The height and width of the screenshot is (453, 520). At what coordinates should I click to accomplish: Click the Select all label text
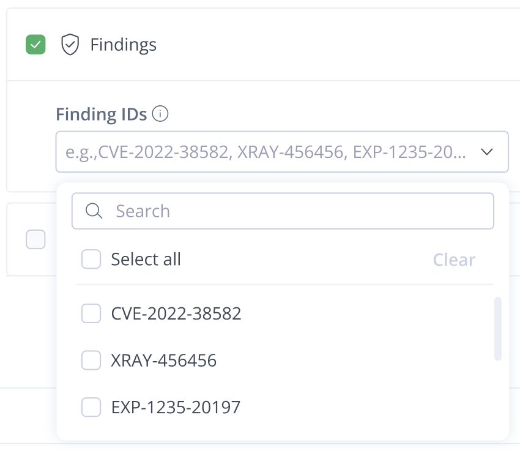tap(146, 259)
